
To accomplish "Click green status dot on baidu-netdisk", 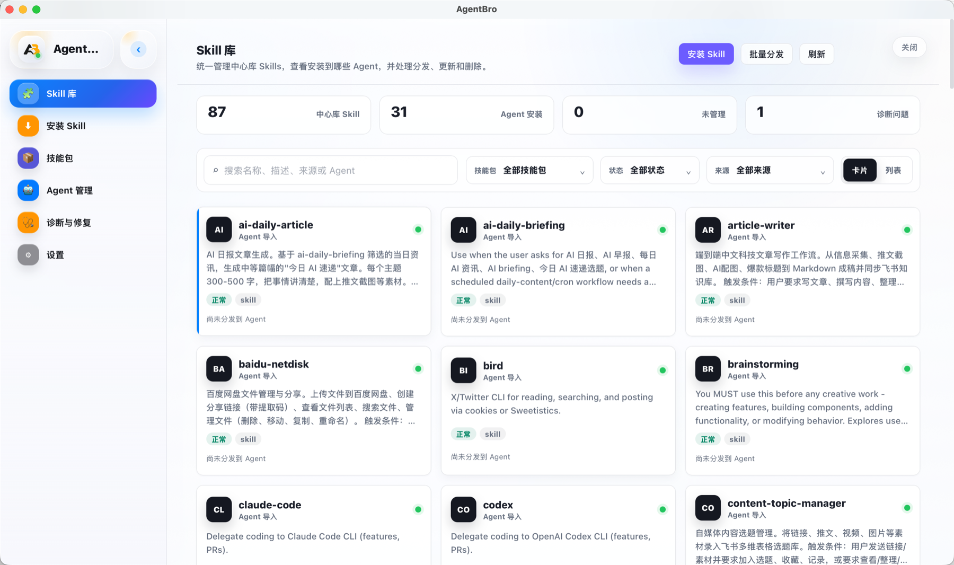I will 418,369.
